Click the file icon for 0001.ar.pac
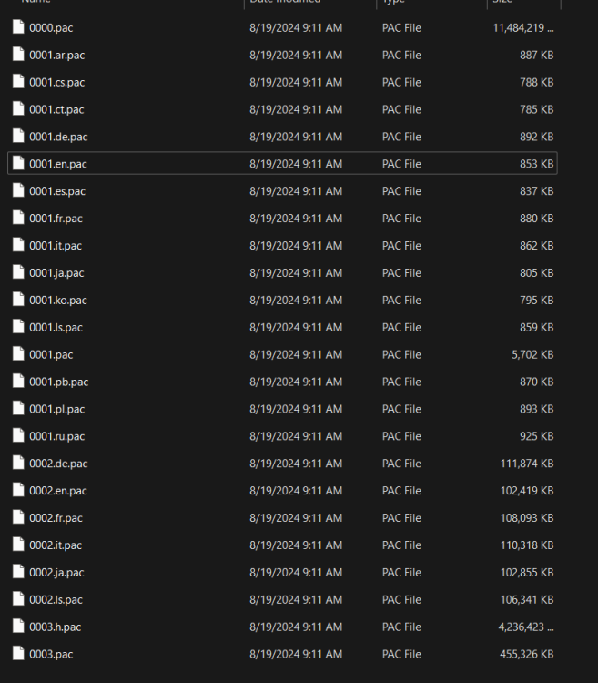Screen dimensions: 598x683 [18, 55]
